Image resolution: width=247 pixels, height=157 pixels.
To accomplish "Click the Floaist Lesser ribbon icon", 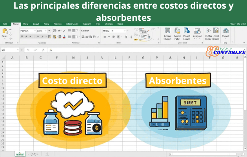I will 187,31.
